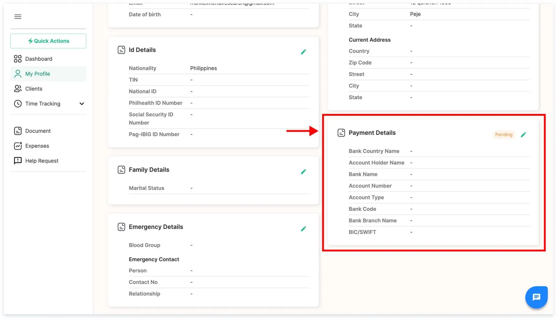Click the Date of birth label

(145, 15)
